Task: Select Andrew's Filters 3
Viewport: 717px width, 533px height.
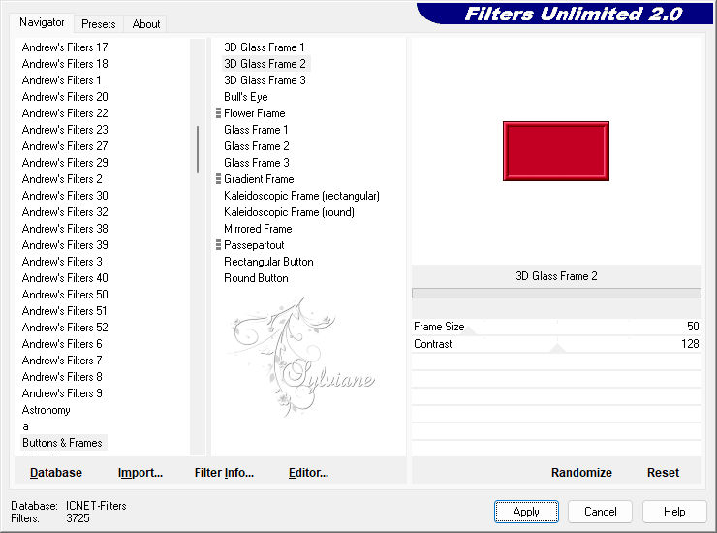Action: click(x=62, y=262)
